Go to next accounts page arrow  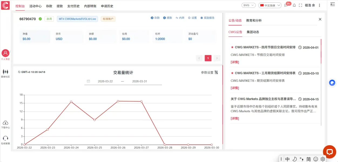[217, 58]
